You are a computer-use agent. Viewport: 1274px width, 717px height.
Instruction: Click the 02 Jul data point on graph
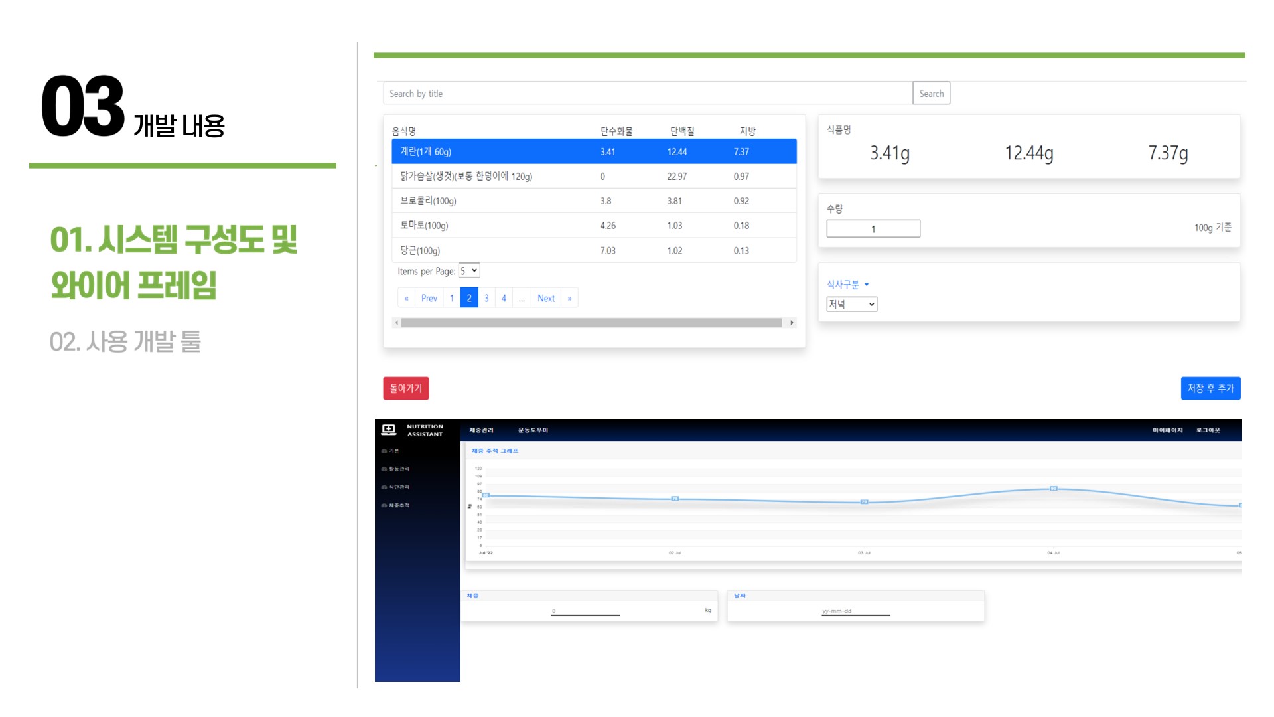(x=675, y=499)
